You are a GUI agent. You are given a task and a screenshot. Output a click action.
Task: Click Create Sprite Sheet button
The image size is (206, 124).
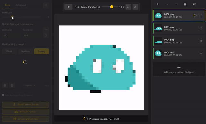point(25,119)
